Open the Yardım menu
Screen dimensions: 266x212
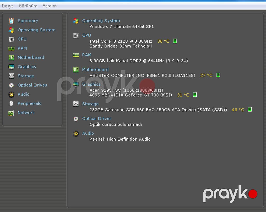tap(50, 6)
